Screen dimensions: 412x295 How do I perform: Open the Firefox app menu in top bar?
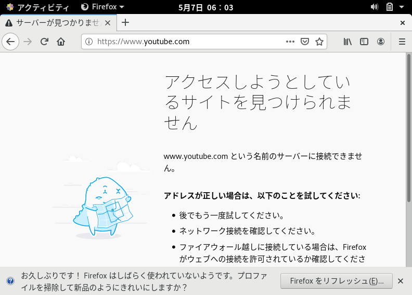point(102,7)
